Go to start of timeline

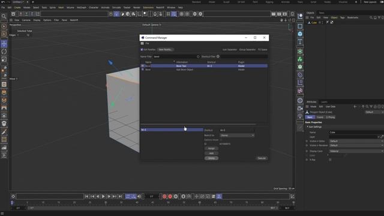point(86,196)
